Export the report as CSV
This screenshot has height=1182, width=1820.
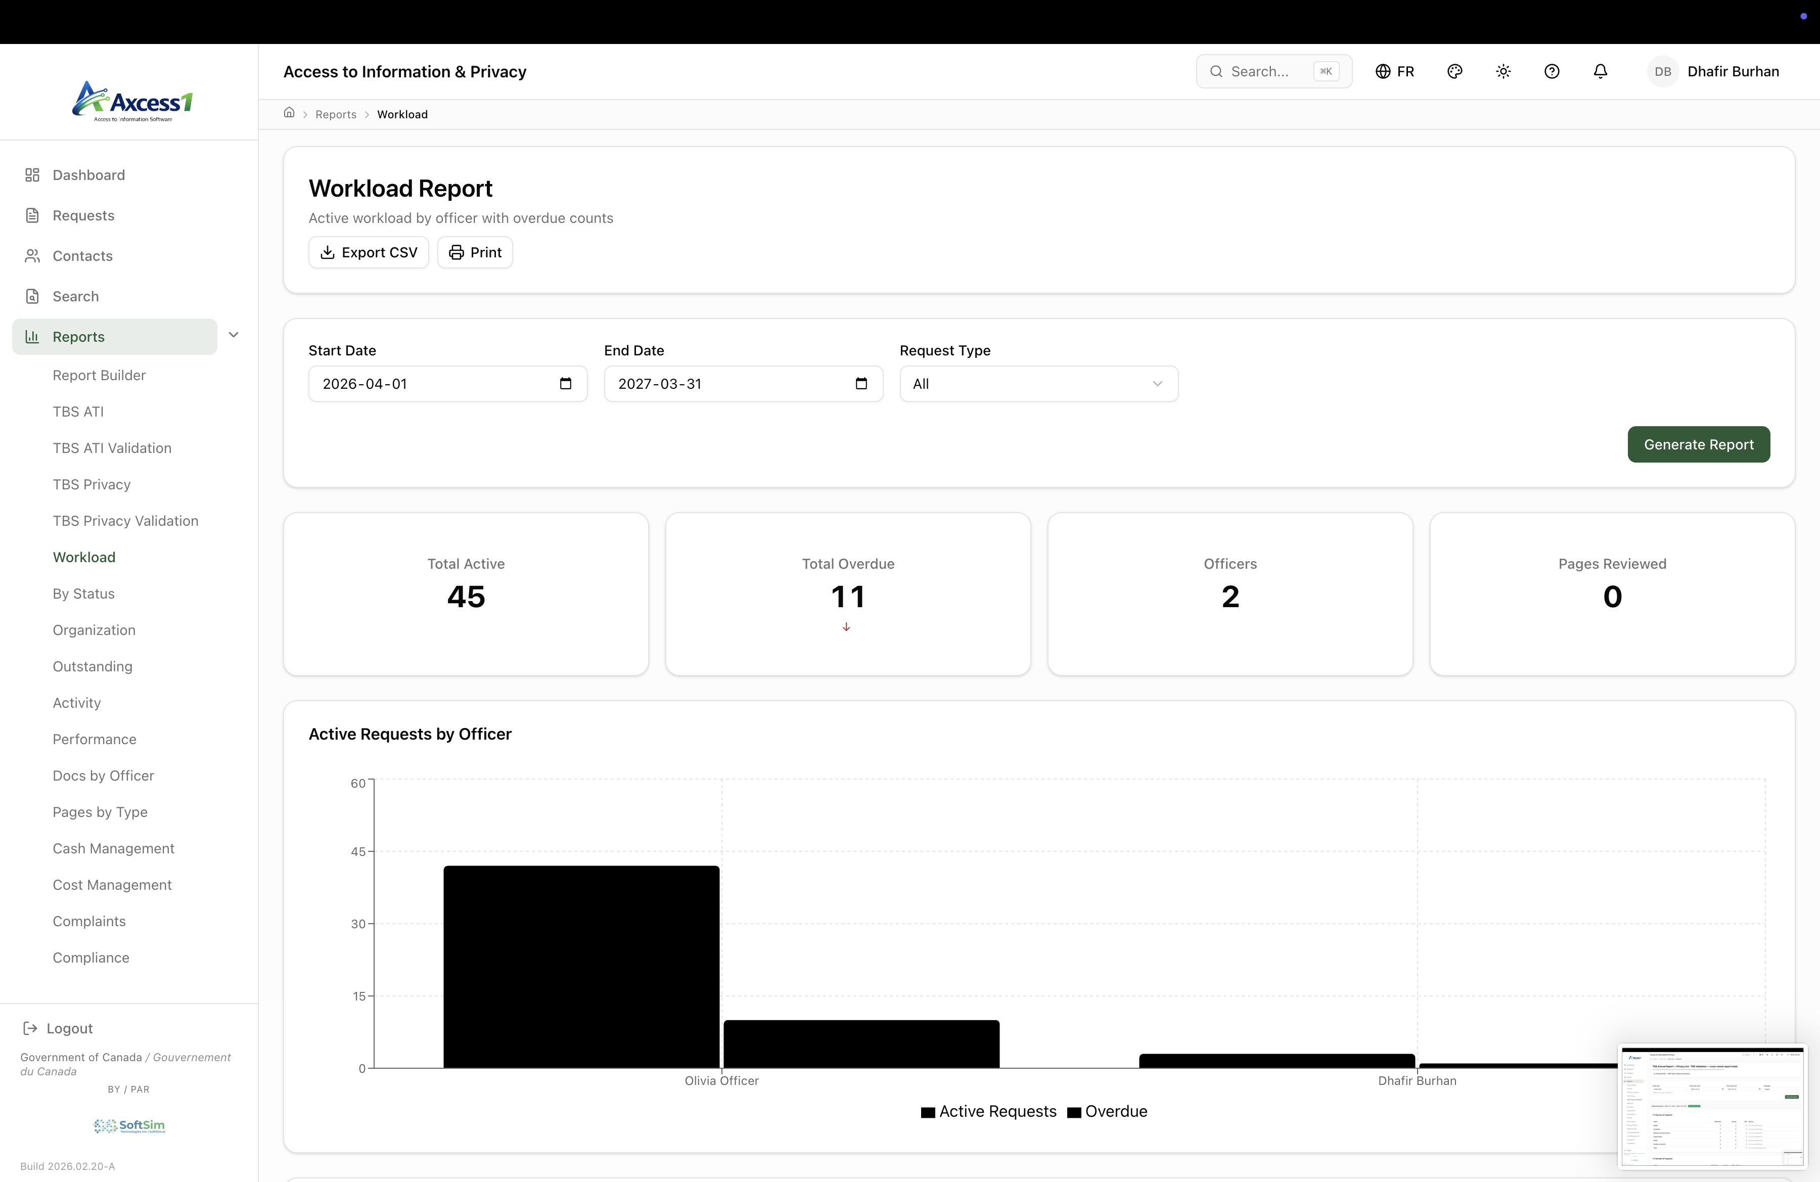[x=368, y=252]
